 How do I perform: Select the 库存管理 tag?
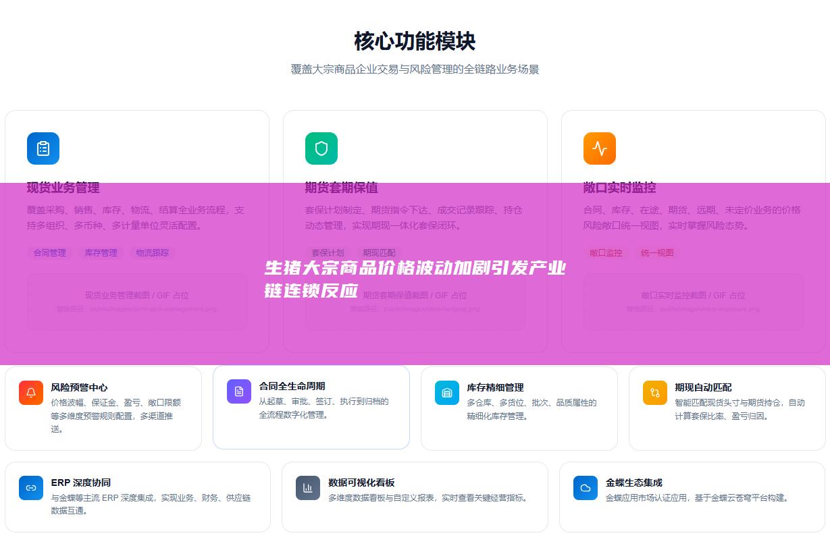pos(101,253)
